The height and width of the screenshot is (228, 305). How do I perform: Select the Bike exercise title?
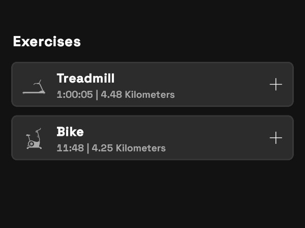click(70, 132)
